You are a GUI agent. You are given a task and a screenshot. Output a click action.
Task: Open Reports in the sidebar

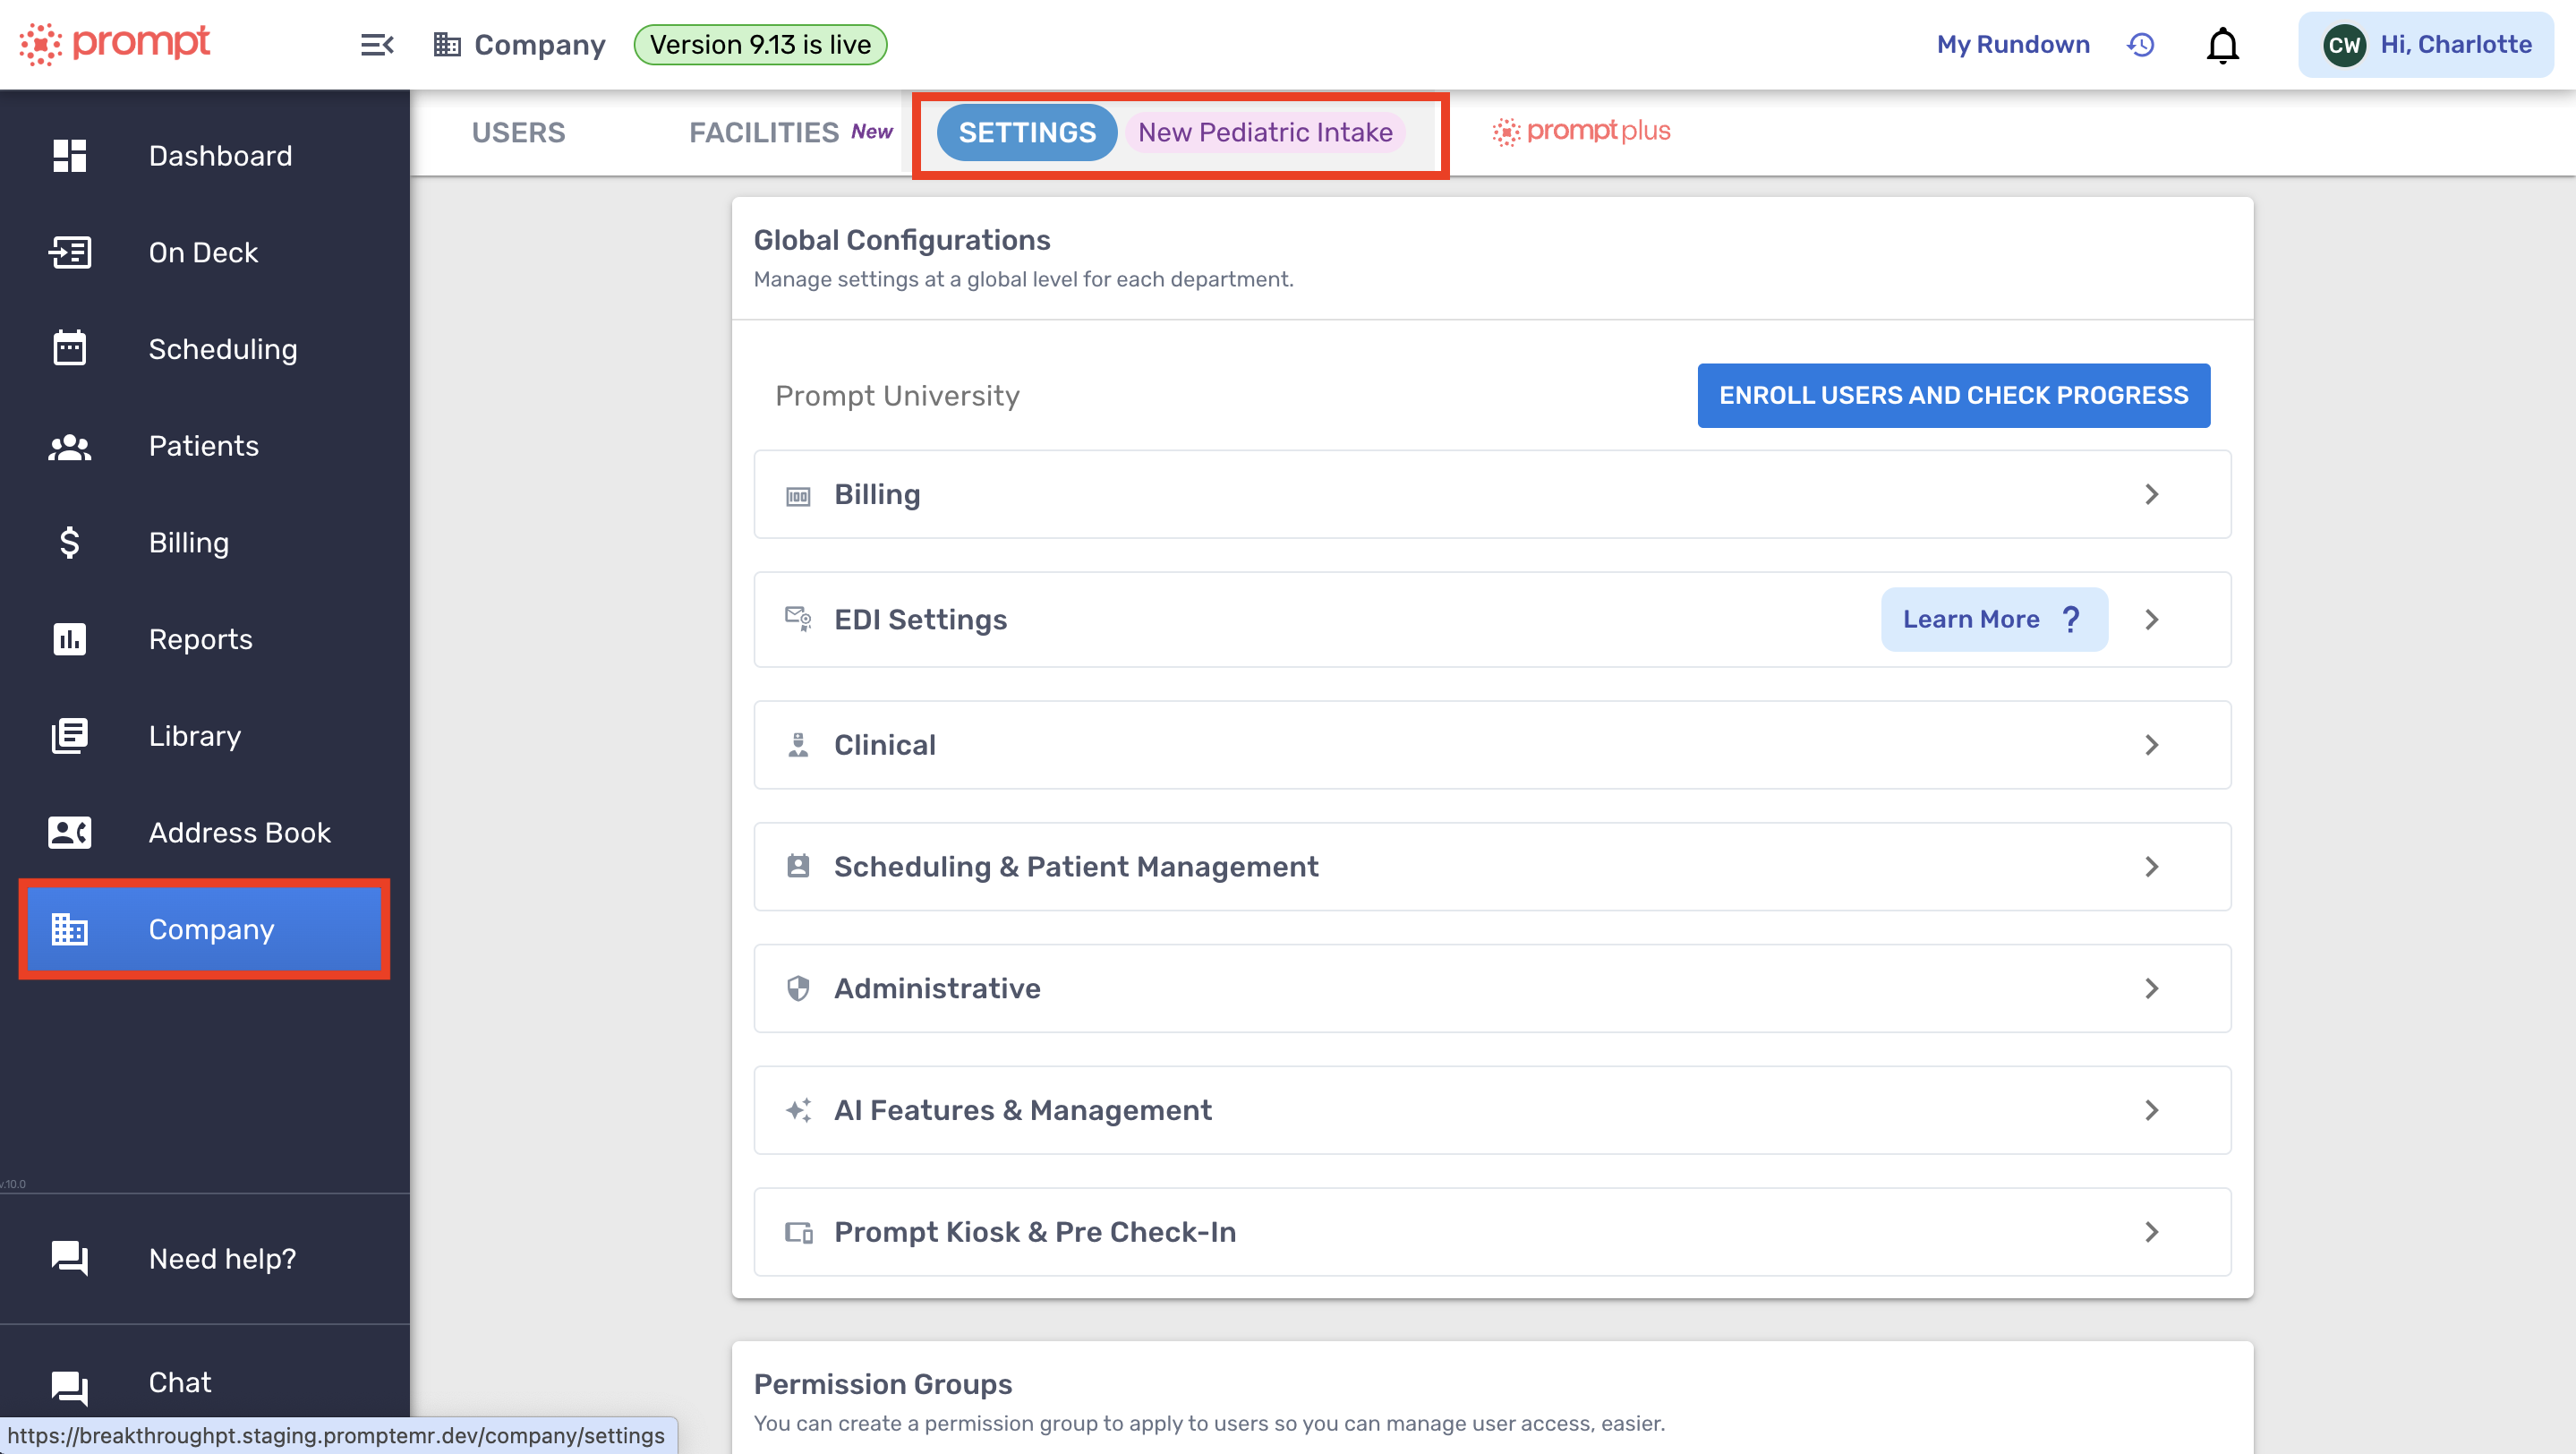(200, 639)
